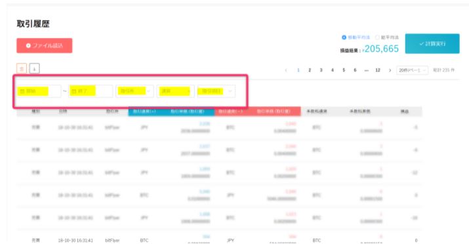Image resolution: width=469 pixels, height=244 pixels.
Task: Click the pagination ellipsis to jump pages
Action: pyautogui.click(x=367, y=70)
